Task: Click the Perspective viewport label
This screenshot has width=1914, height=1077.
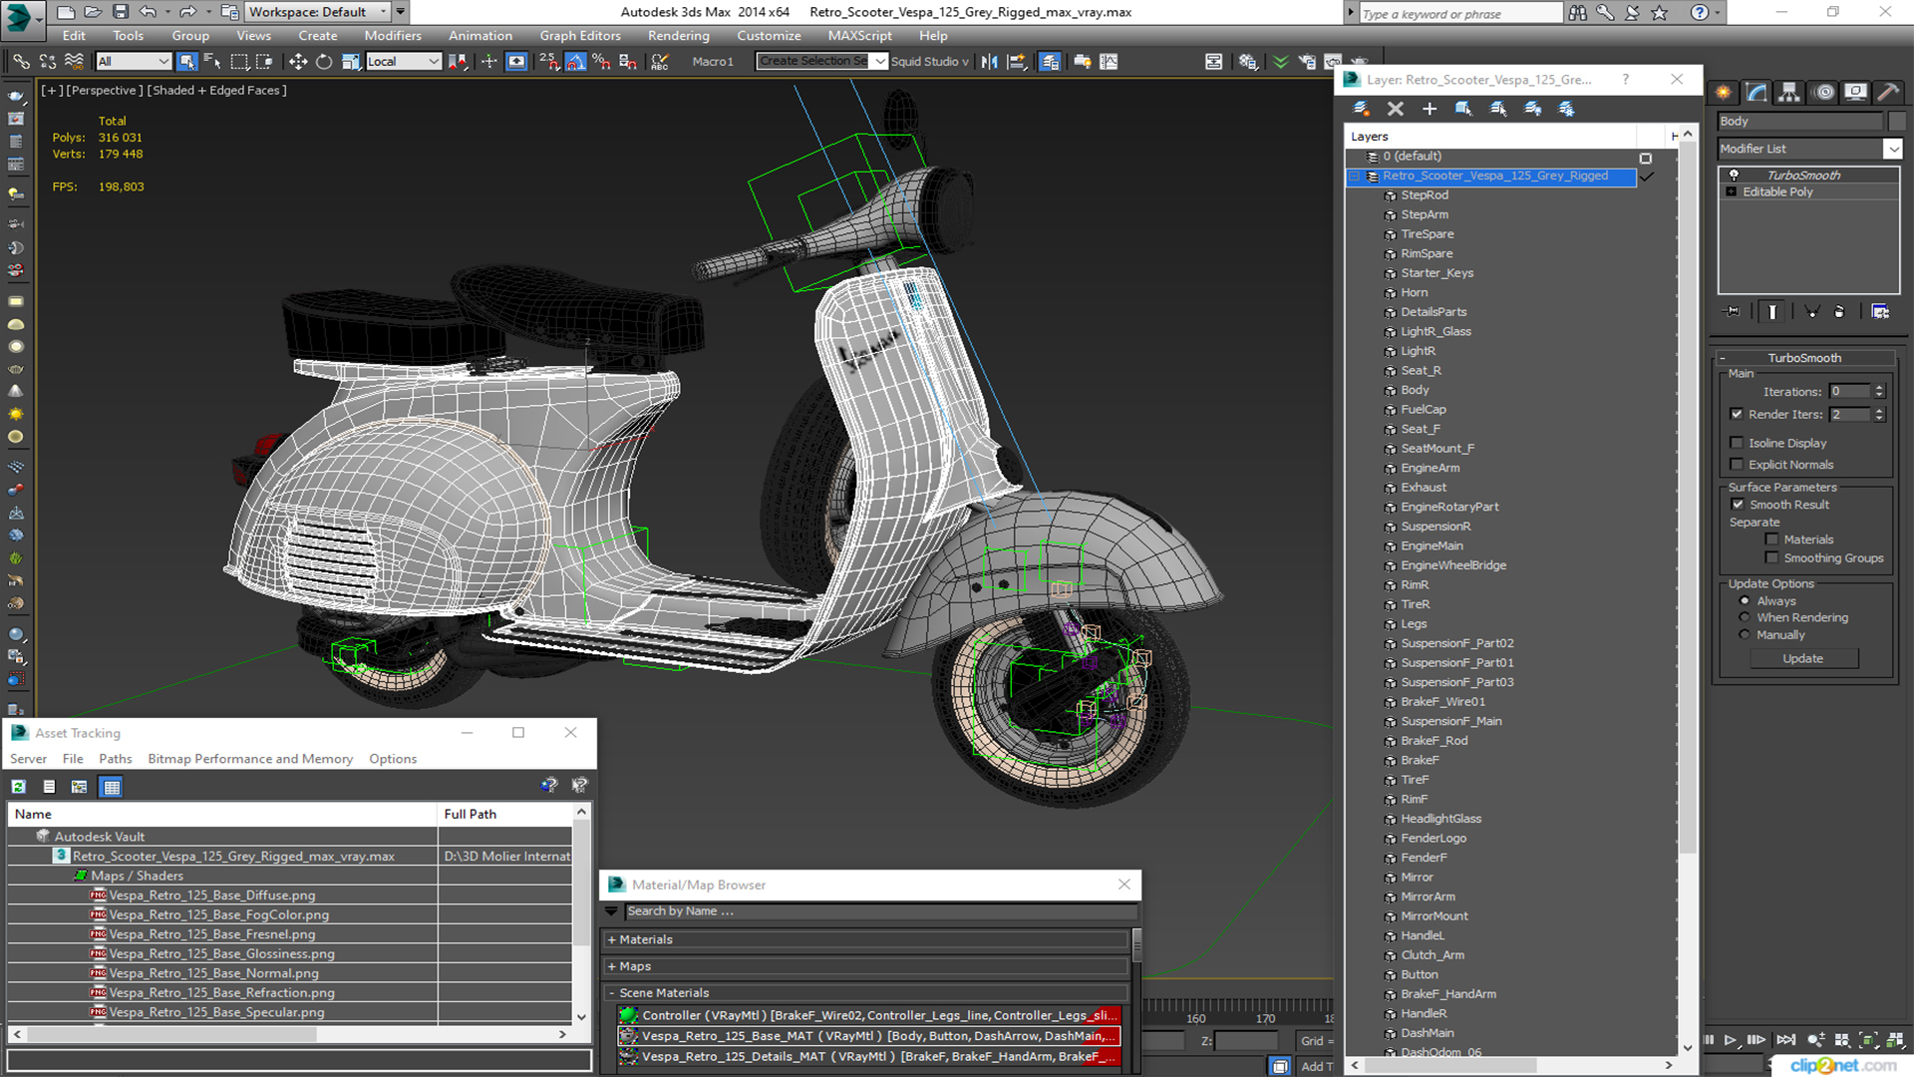Action: pos(103,91)
